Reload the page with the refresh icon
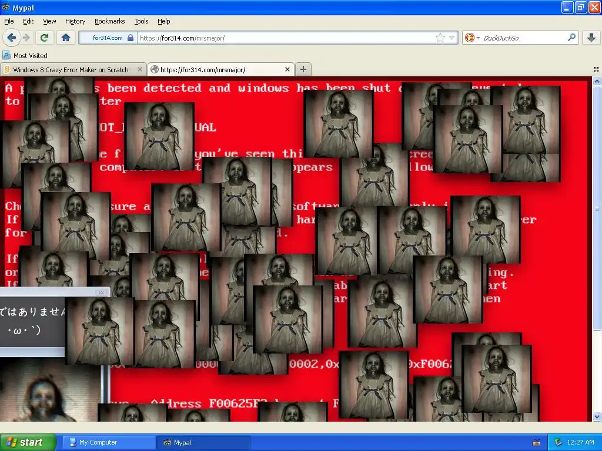The height and width of the screenshot is (451, 602). click(44, 38)
